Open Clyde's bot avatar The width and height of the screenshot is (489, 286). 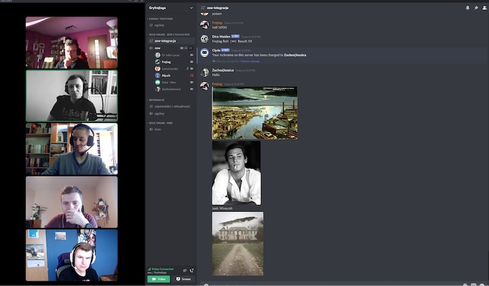pos(204,52)
